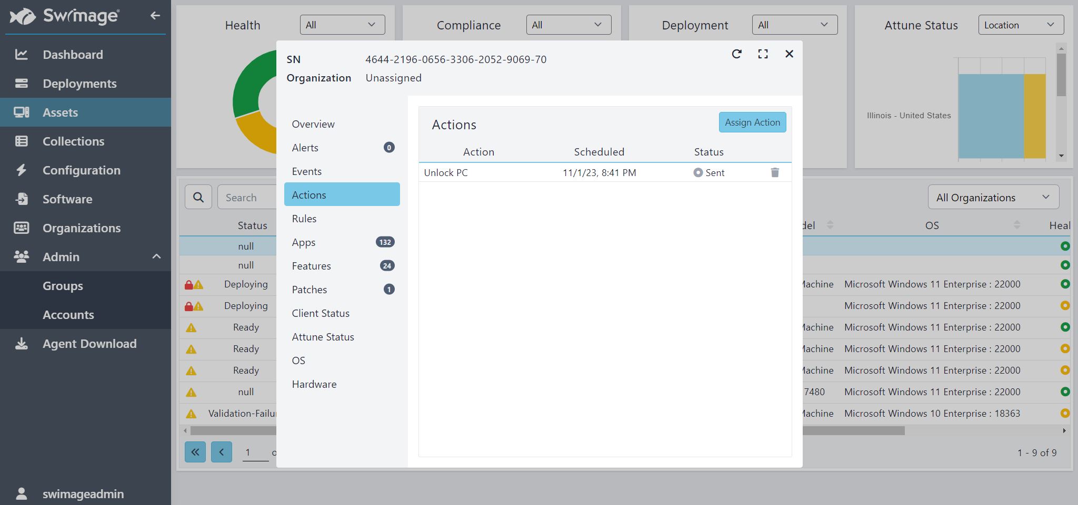Click the Scheduled column header
1078x505 pixels.
pos(599,152)
